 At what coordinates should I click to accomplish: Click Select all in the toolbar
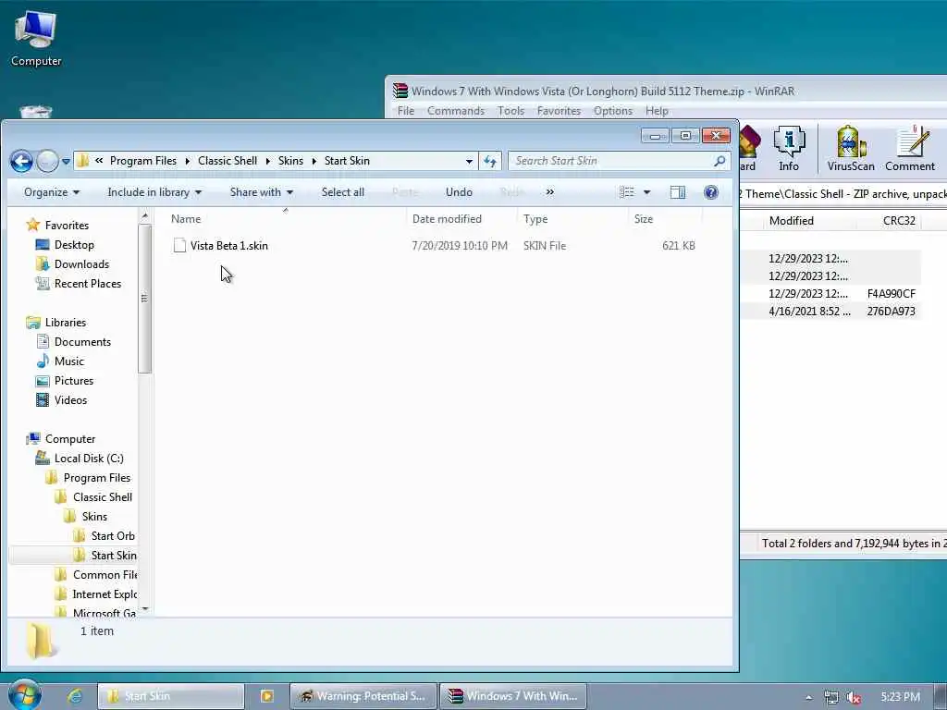342,192
